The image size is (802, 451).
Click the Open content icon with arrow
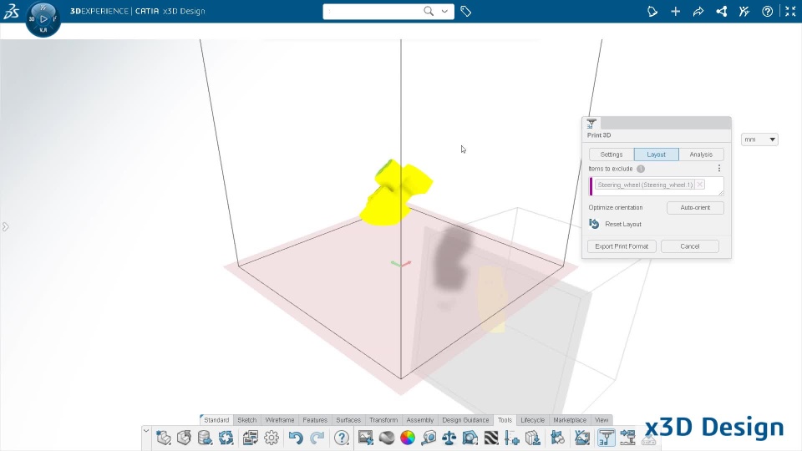tap(184, 438)
